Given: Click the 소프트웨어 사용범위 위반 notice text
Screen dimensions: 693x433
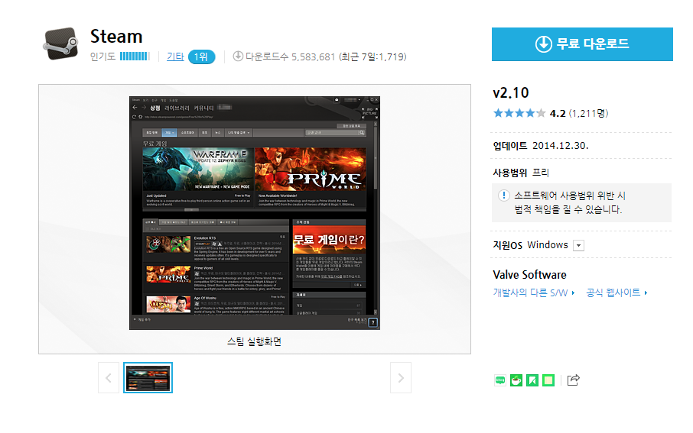Looking at the screenshot, I should point(570,202).
